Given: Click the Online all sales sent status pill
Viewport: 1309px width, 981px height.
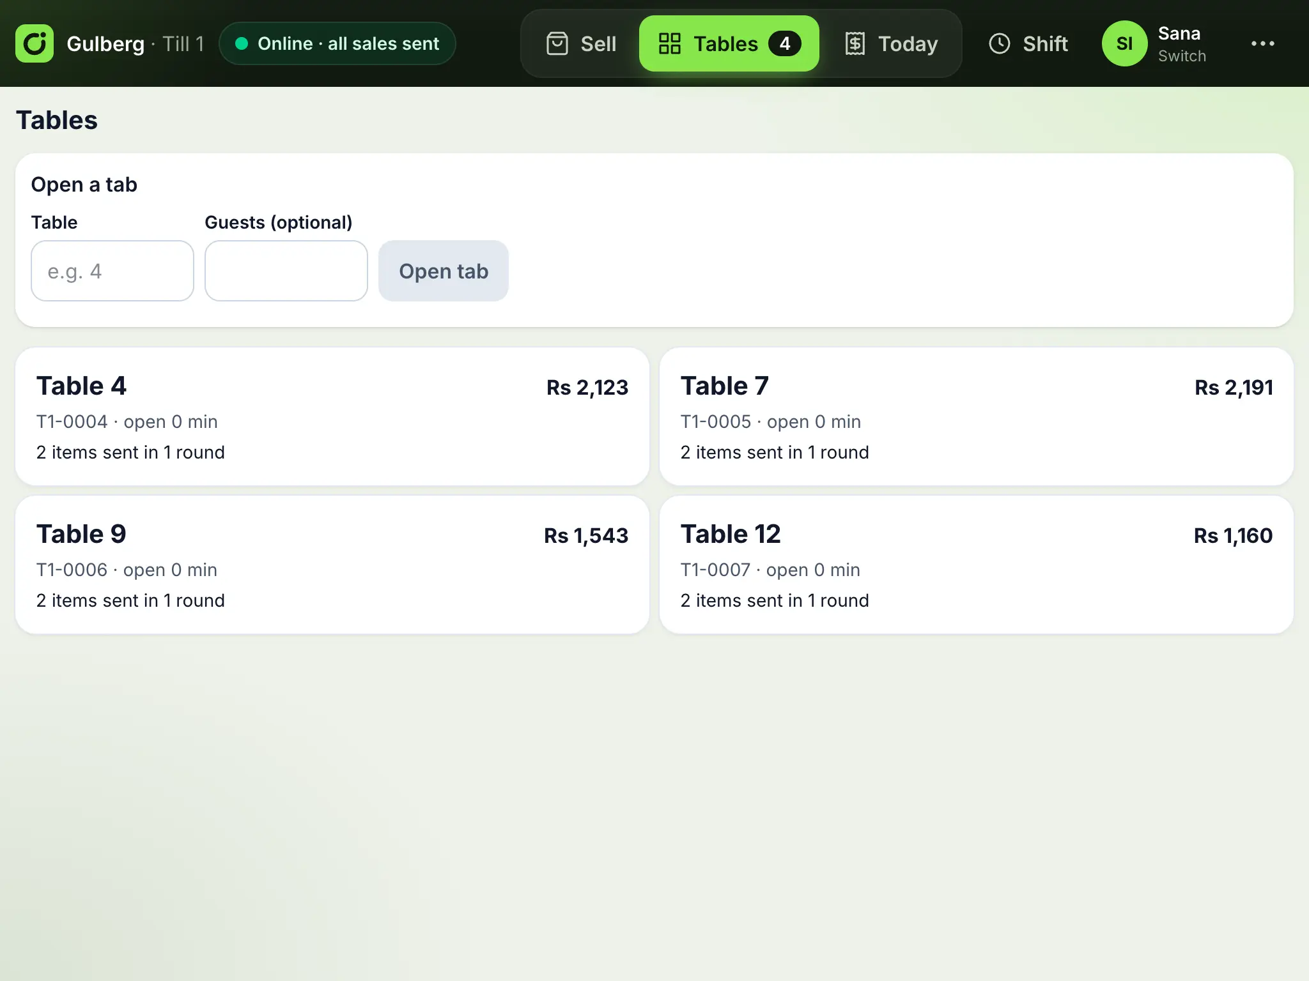Looking at the screenshot, I should [x=337, y=43].
